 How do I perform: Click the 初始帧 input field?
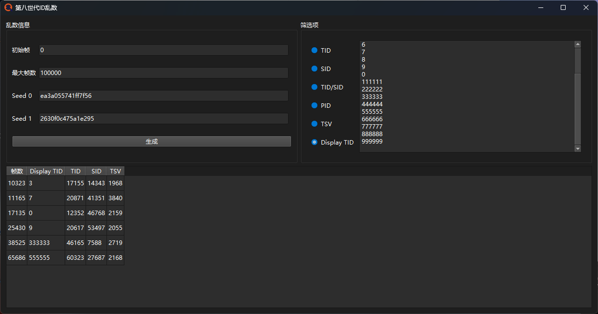click(x=163, y=50)
